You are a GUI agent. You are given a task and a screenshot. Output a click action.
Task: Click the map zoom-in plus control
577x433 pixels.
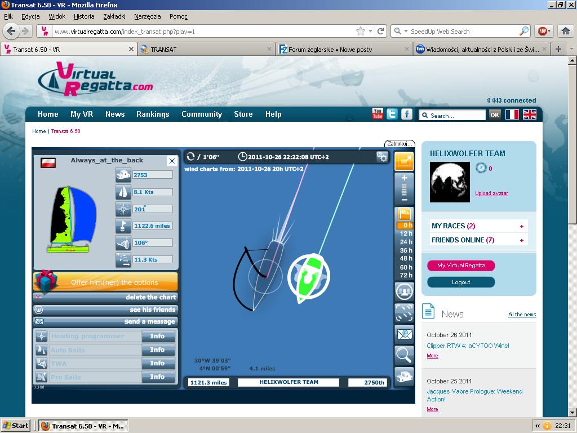404,178
